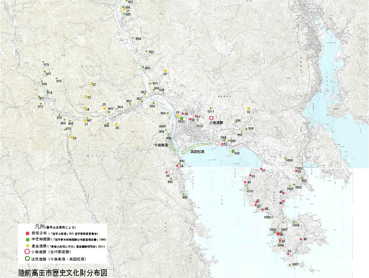Click the red dot marker labeled 34

click(x=177, y=166)
